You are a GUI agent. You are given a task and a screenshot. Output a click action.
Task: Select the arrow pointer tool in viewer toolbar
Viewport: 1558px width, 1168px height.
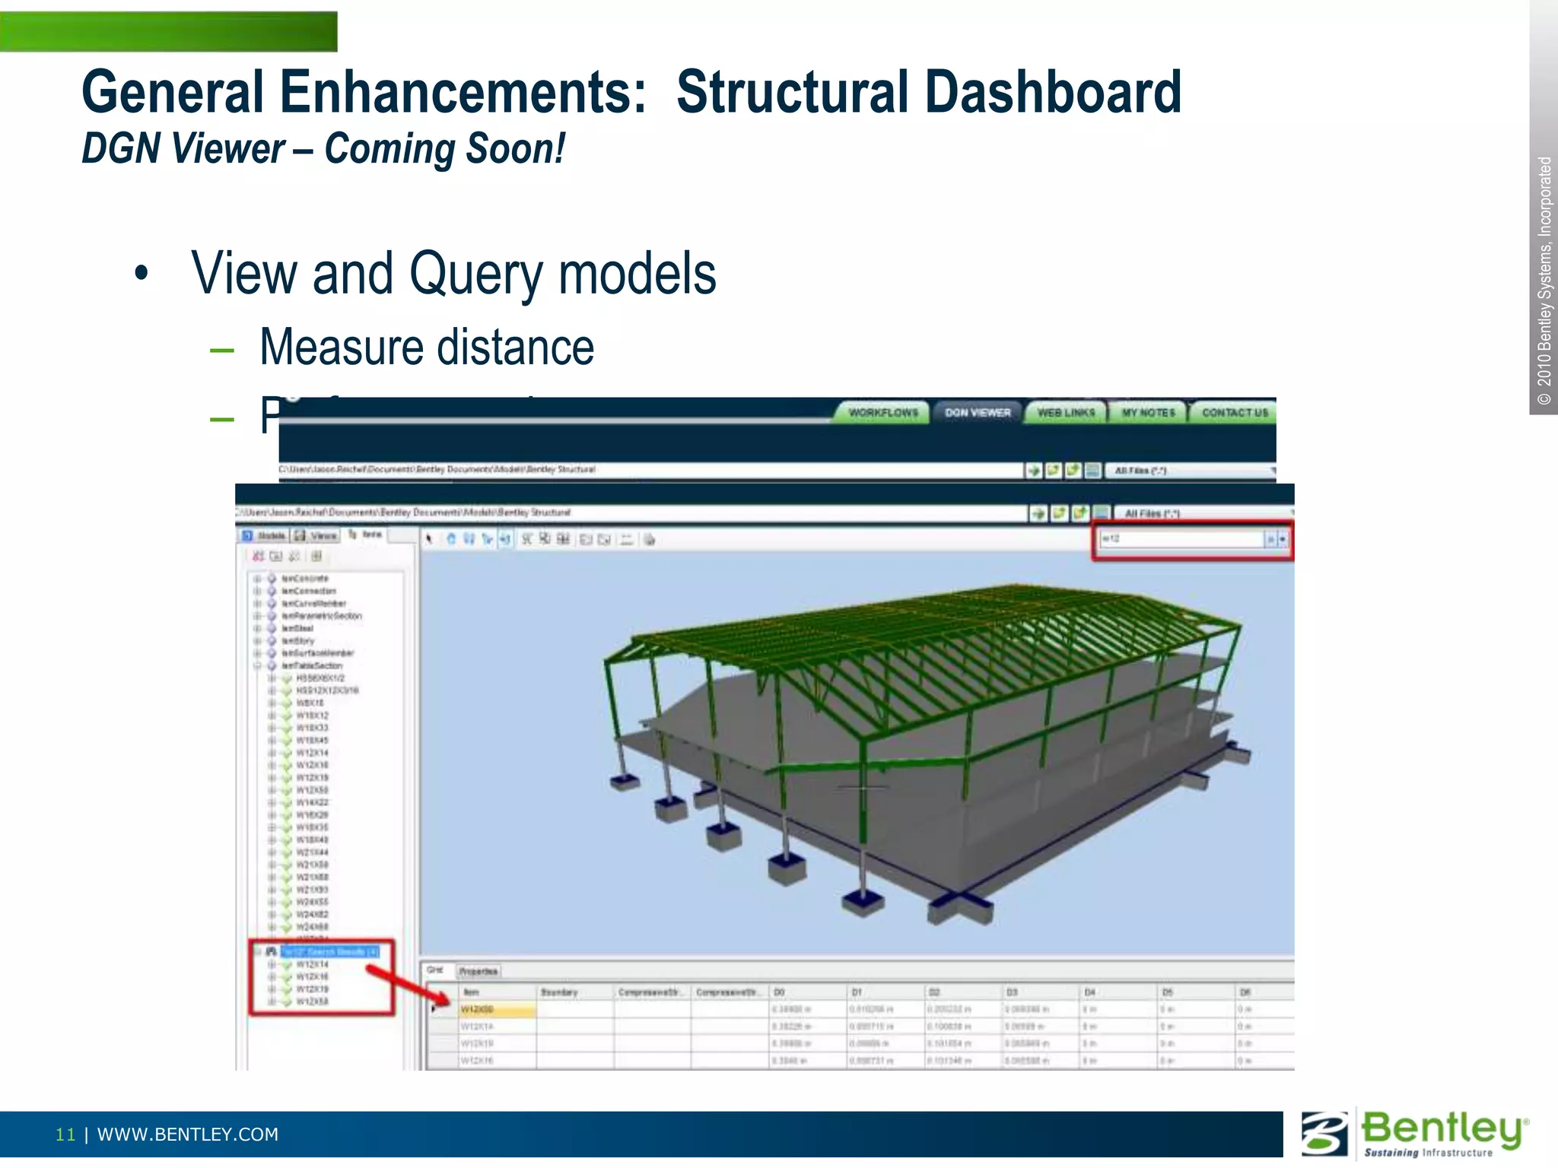429,539
